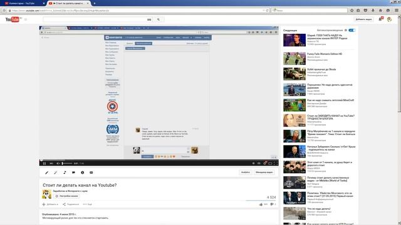
Task: Open Firefox downloads arrow
Action: (x=373, y=11)
